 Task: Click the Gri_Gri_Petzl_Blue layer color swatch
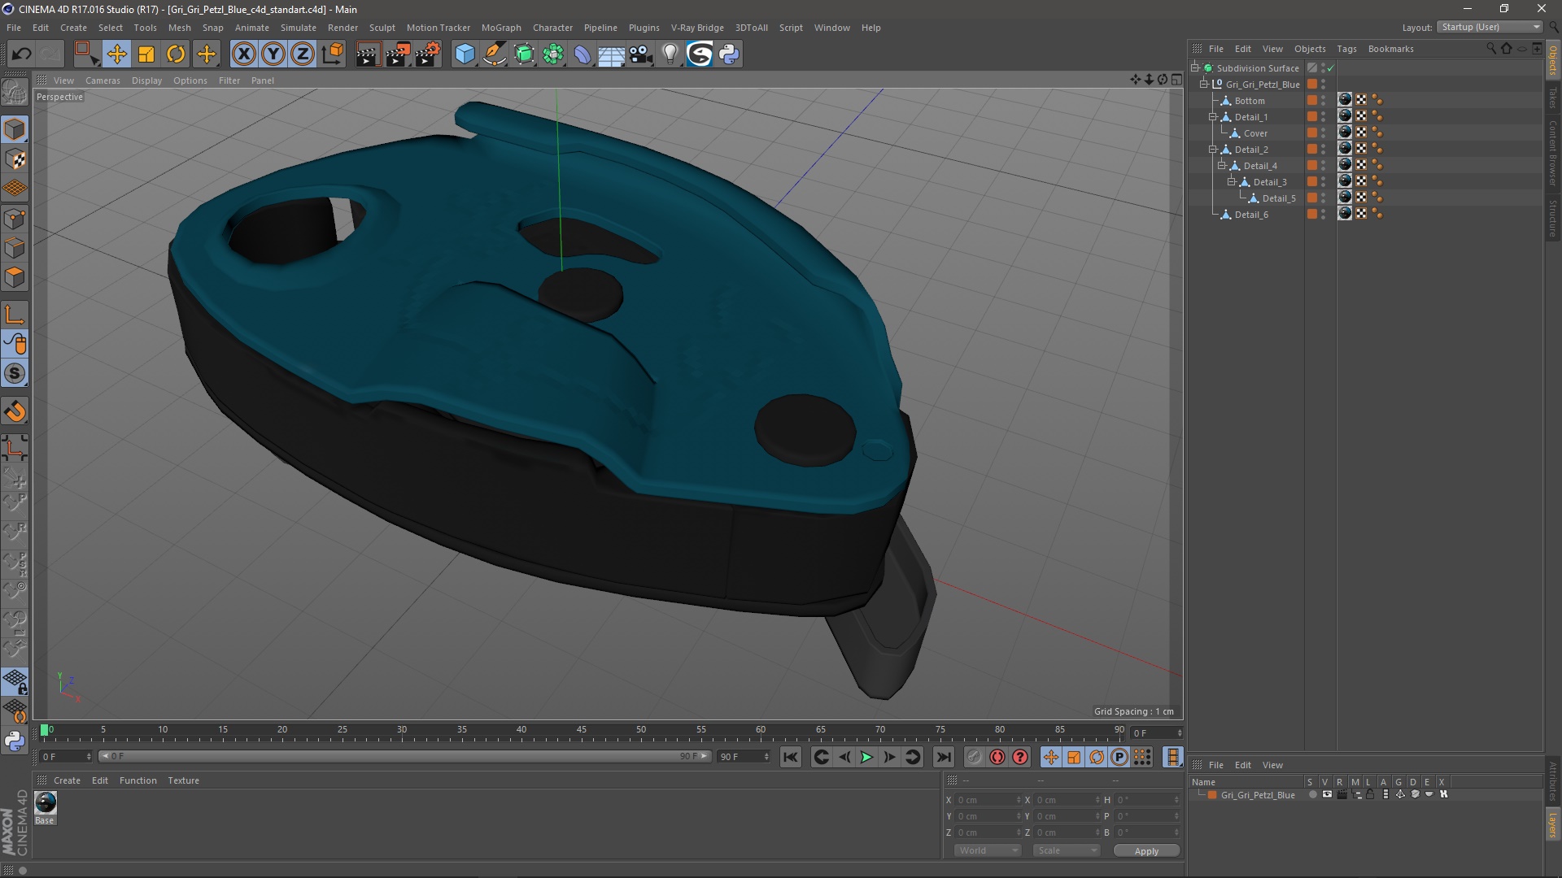[x=1212, y=795]
